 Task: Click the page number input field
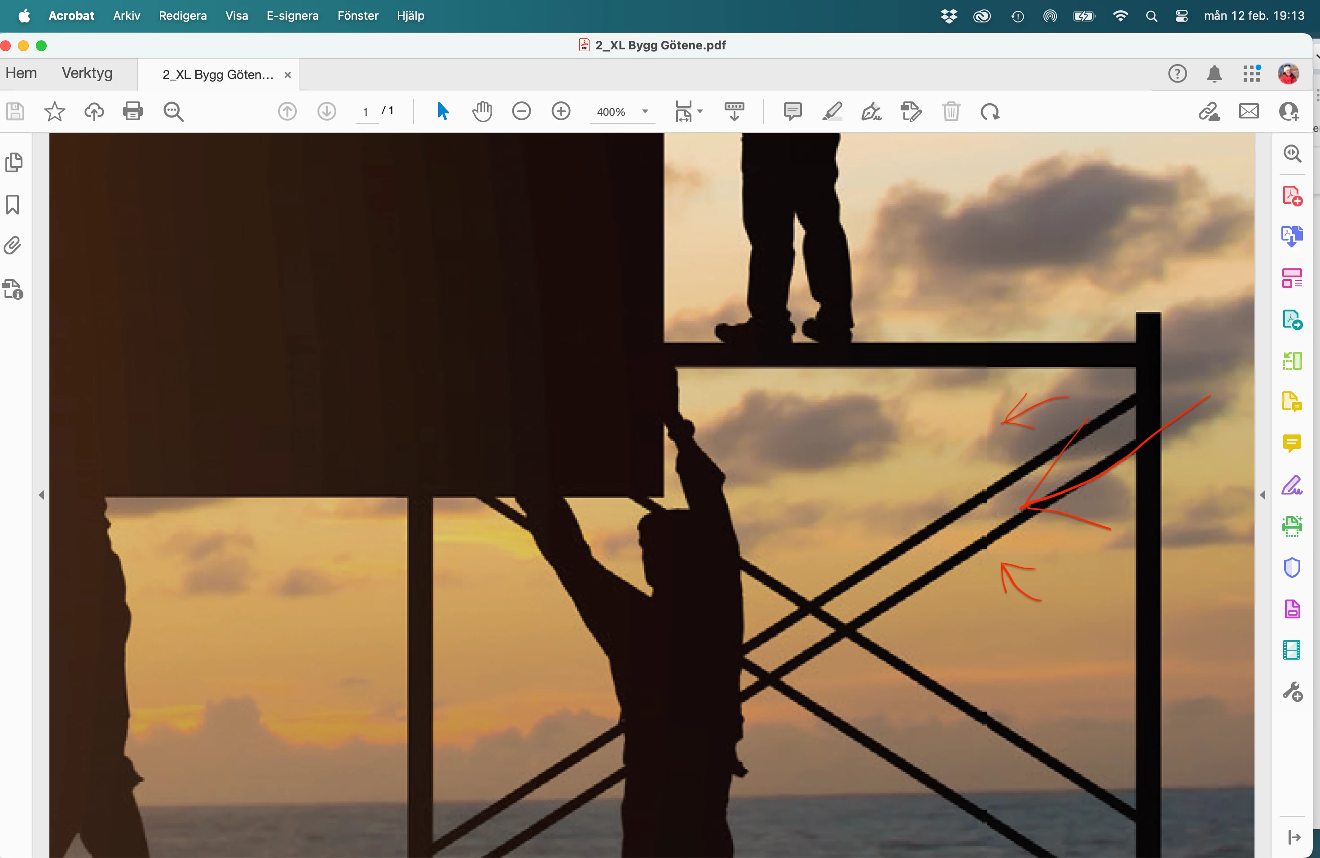365,111
